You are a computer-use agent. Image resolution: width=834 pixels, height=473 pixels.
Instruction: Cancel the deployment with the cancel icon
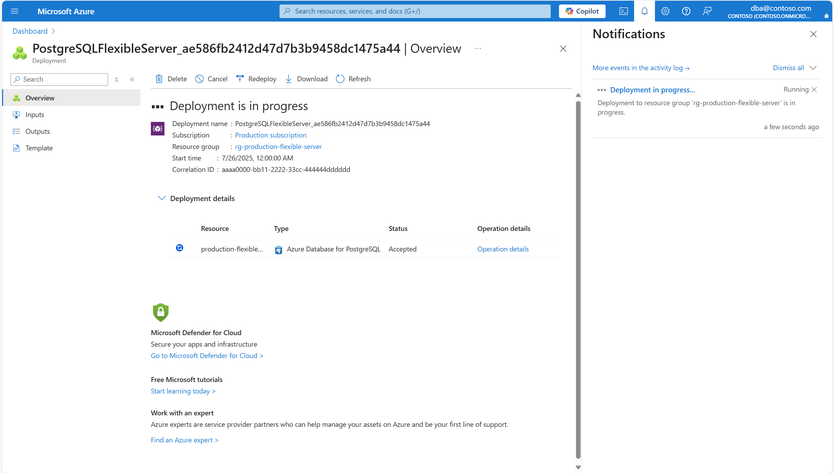pyautogui.click(x=199, y=79)
